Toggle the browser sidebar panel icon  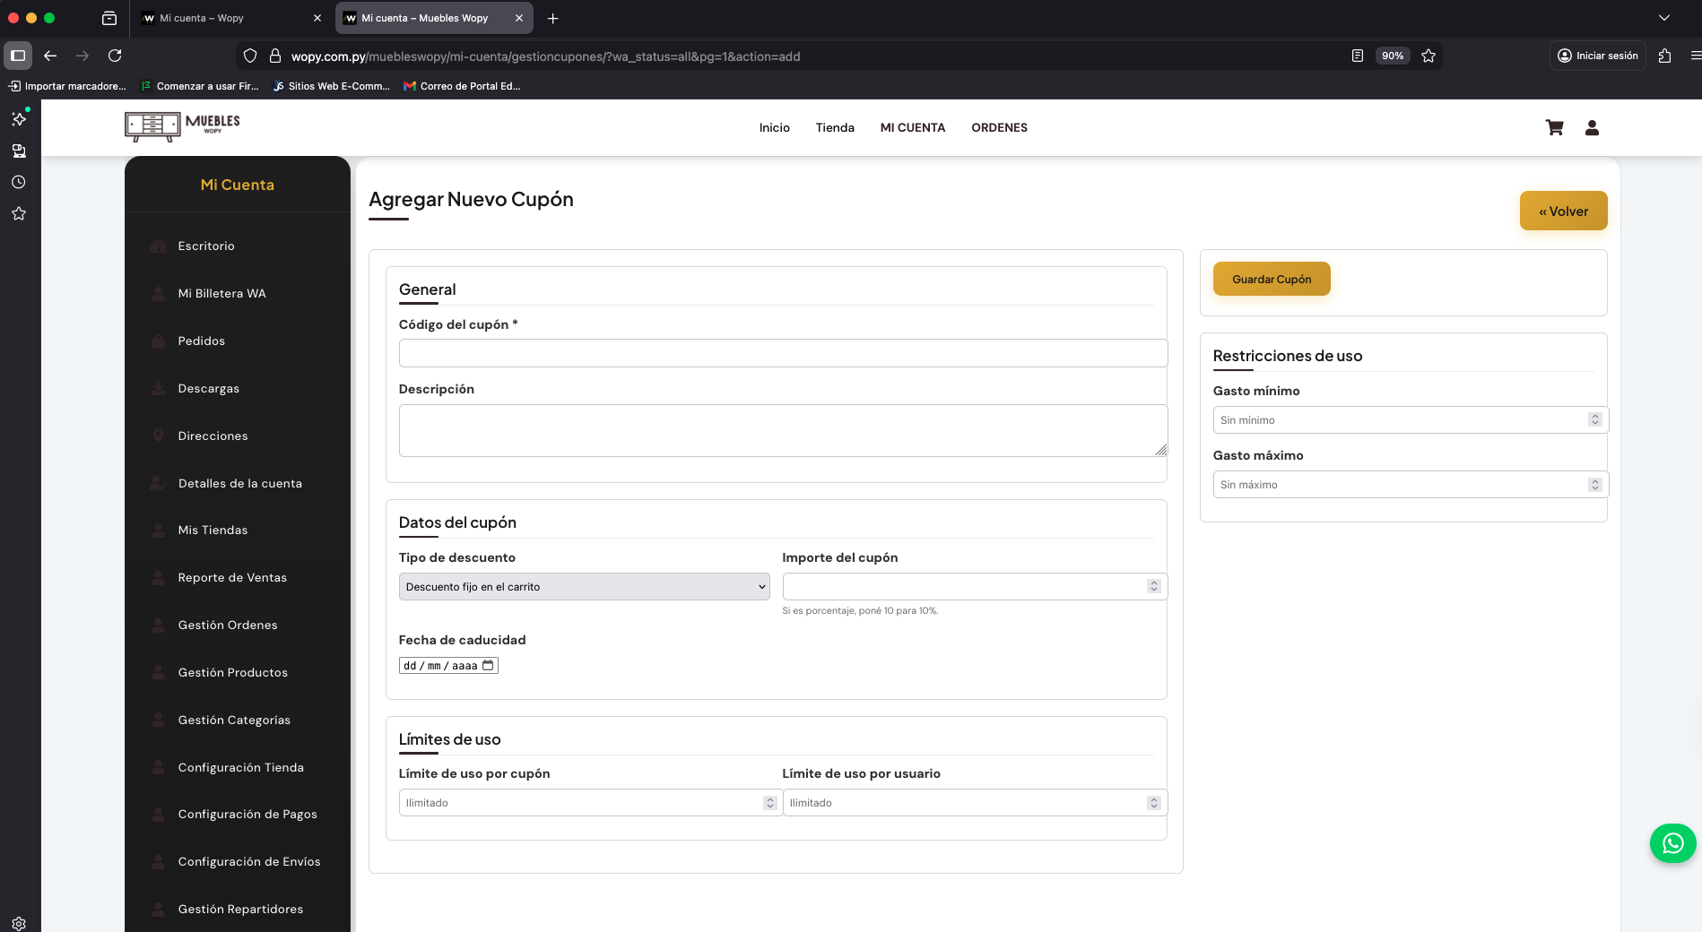(x=18, y=56)
